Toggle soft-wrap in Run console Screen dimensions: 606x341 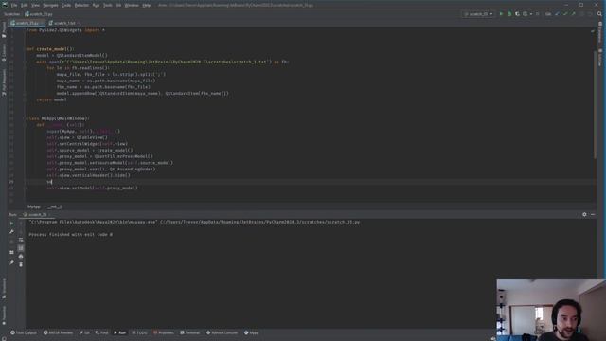coord(21,240)
